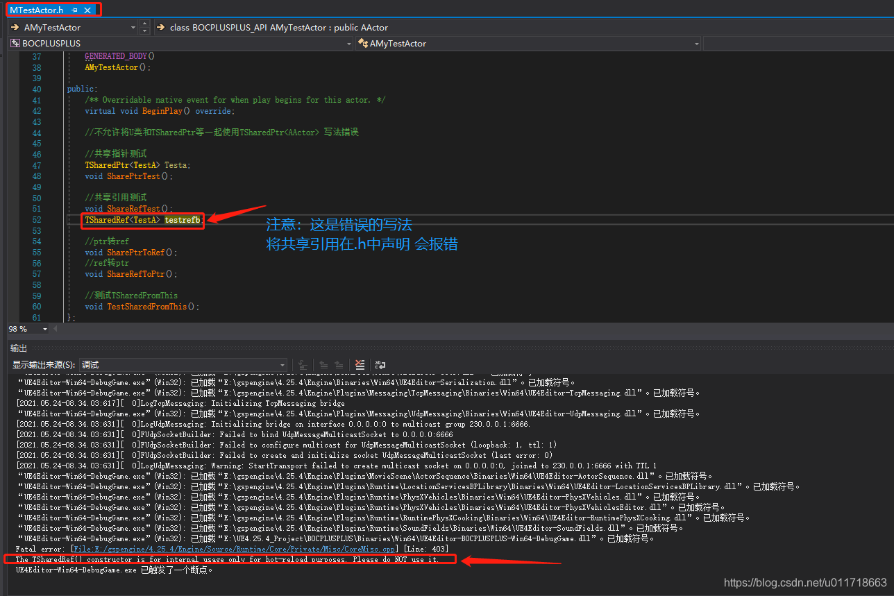The image size is (894, 596).
Task: Clear all output messages
Action: (360, 364)
